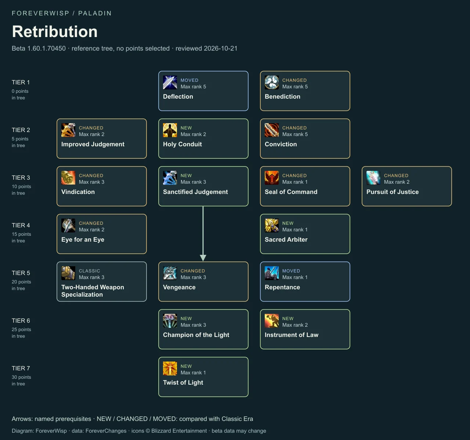Image resolution: width=470 pixels, height=440 pixels.
Task: Click the Vengeance talent icon
Action: (170, 273)
